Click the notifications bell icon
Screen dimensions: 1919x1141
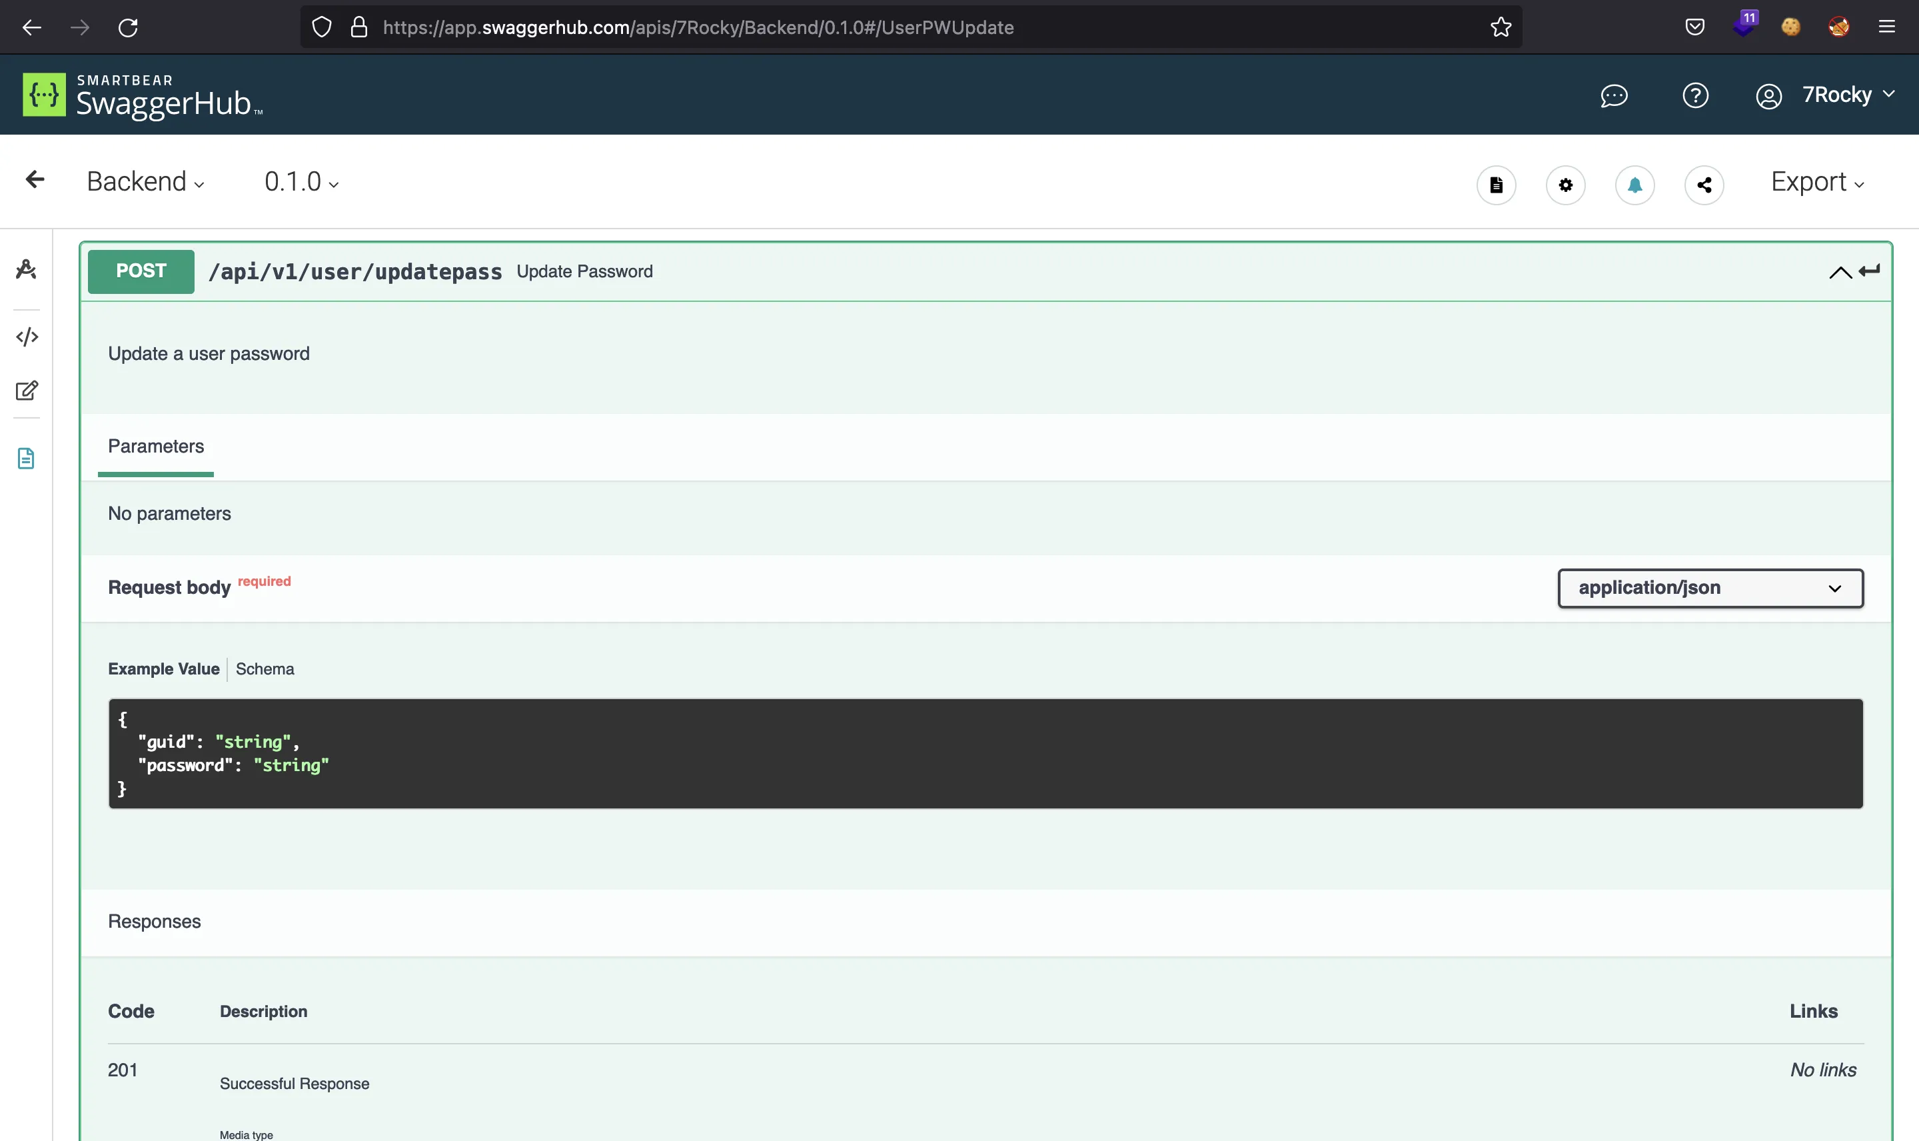[1634, 185]
